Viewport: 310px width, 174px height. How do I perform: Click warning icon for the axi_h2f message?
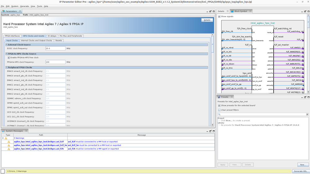coord(9,142)
